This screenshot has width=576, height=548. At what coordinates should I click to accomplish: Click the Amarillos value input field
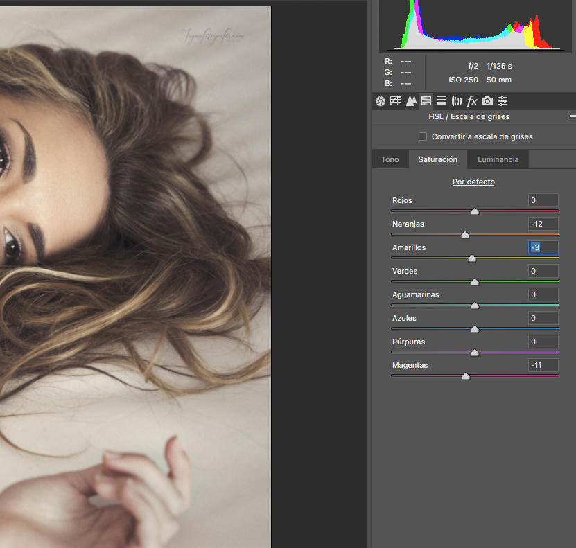(x=543, y=247)
